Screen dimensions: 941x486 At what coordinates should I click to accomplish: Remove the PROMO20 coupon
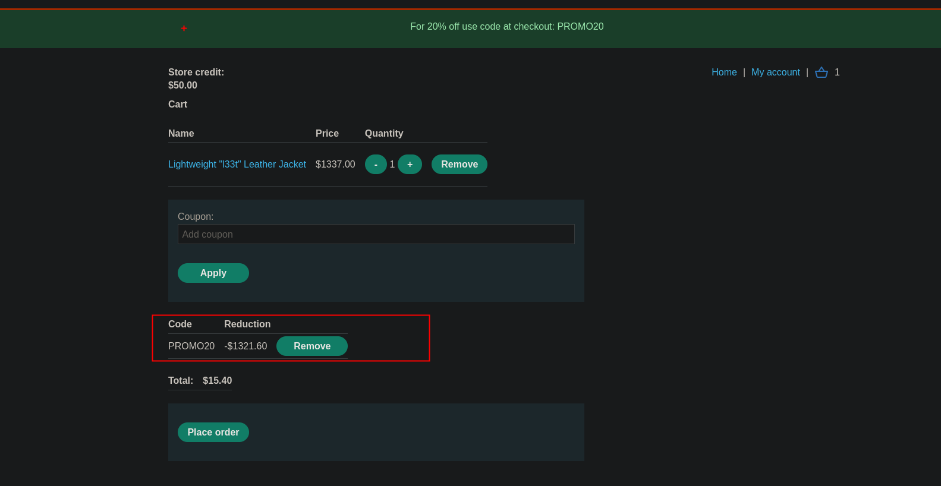tap(311, 346)
